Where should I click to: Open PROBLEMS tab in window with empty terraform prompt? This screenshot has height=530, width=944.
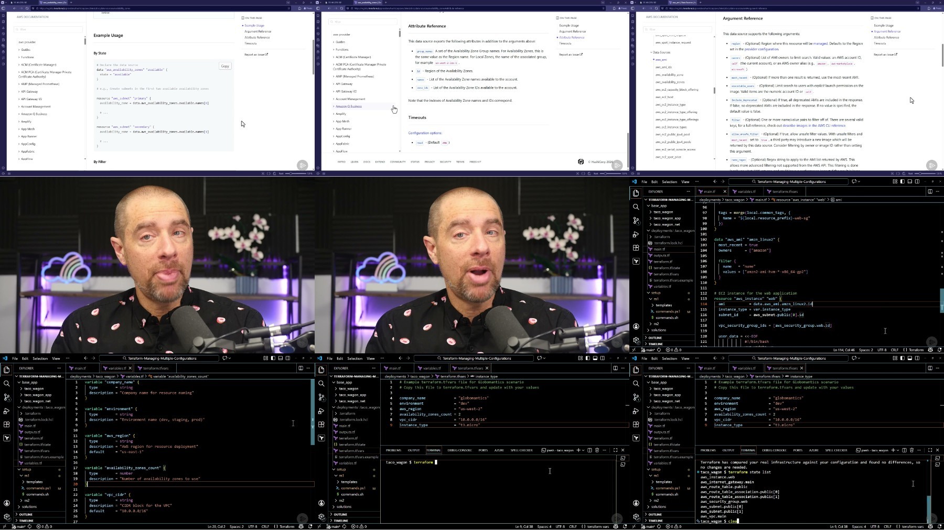coord(393,450)
